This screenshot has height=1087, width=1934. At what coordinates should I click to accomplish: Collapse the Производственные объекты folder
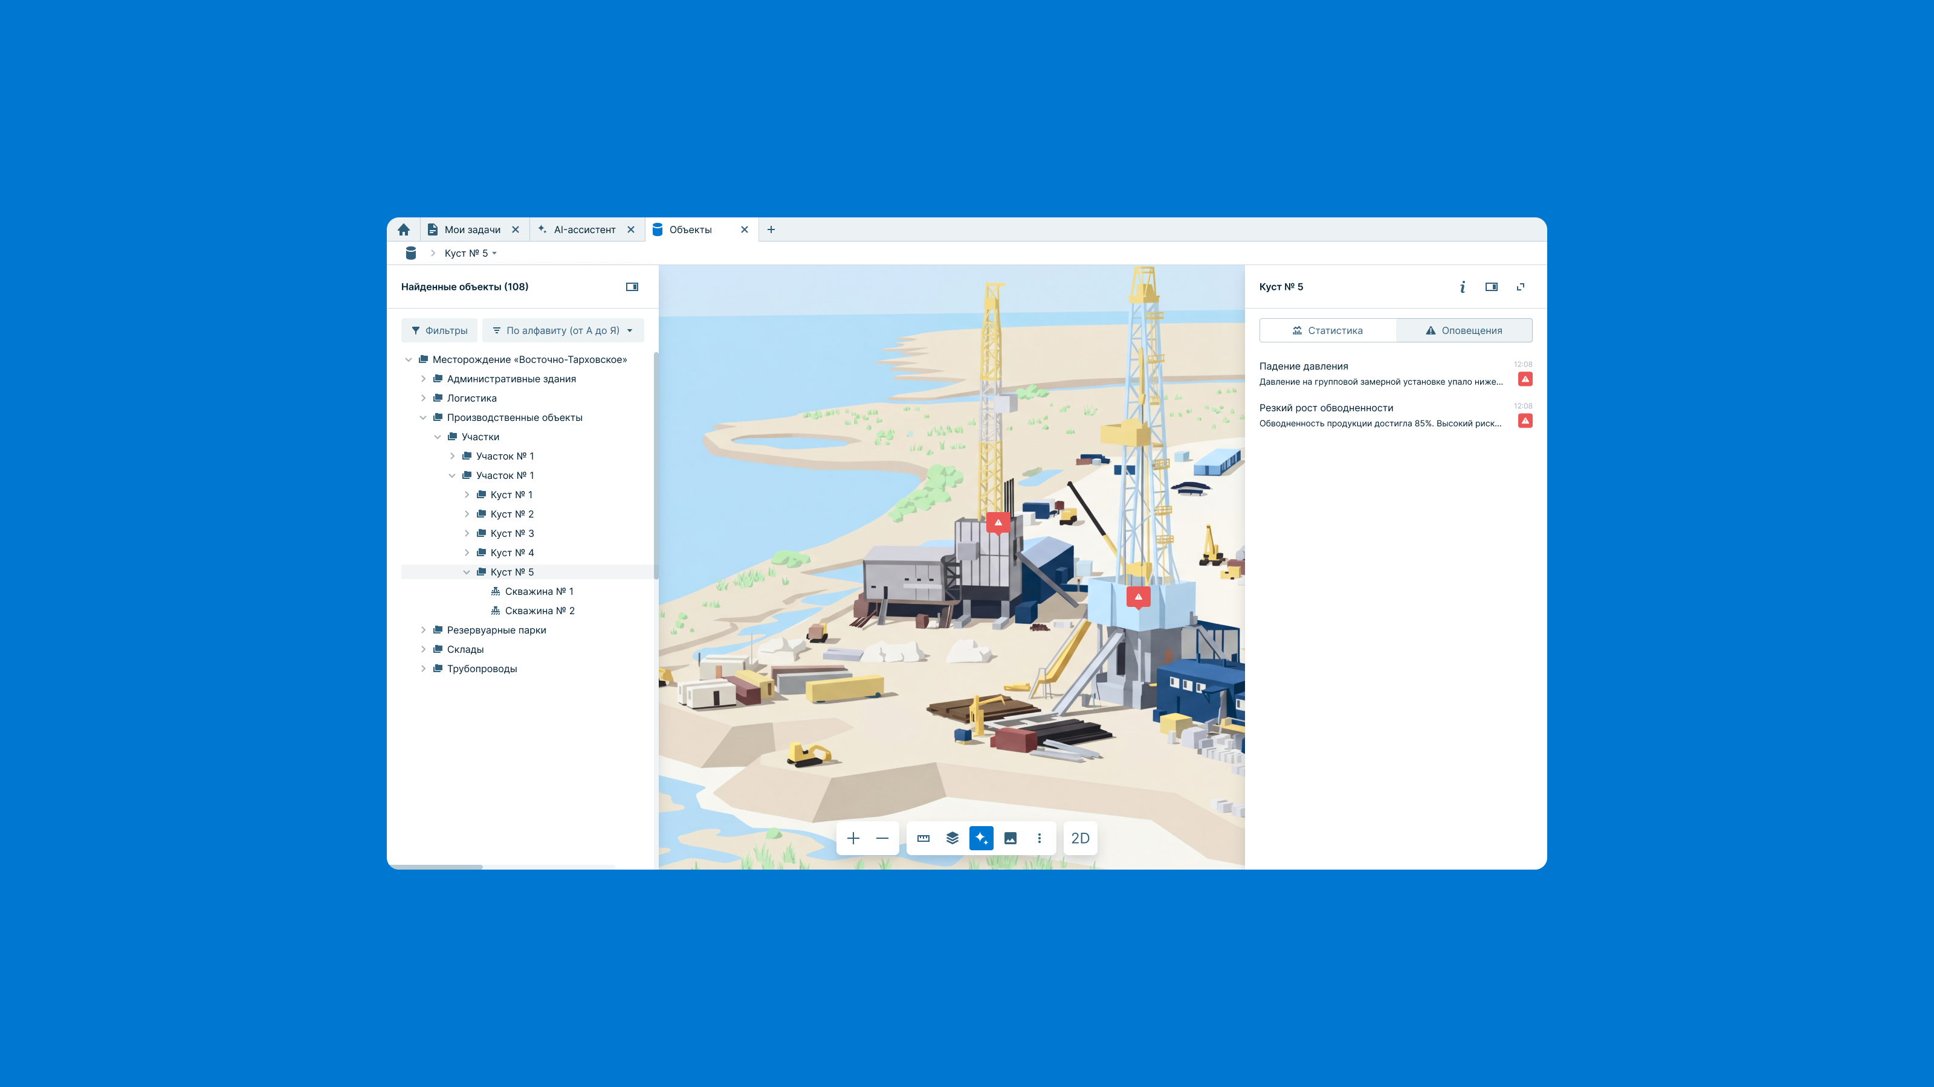click(424, 418)
